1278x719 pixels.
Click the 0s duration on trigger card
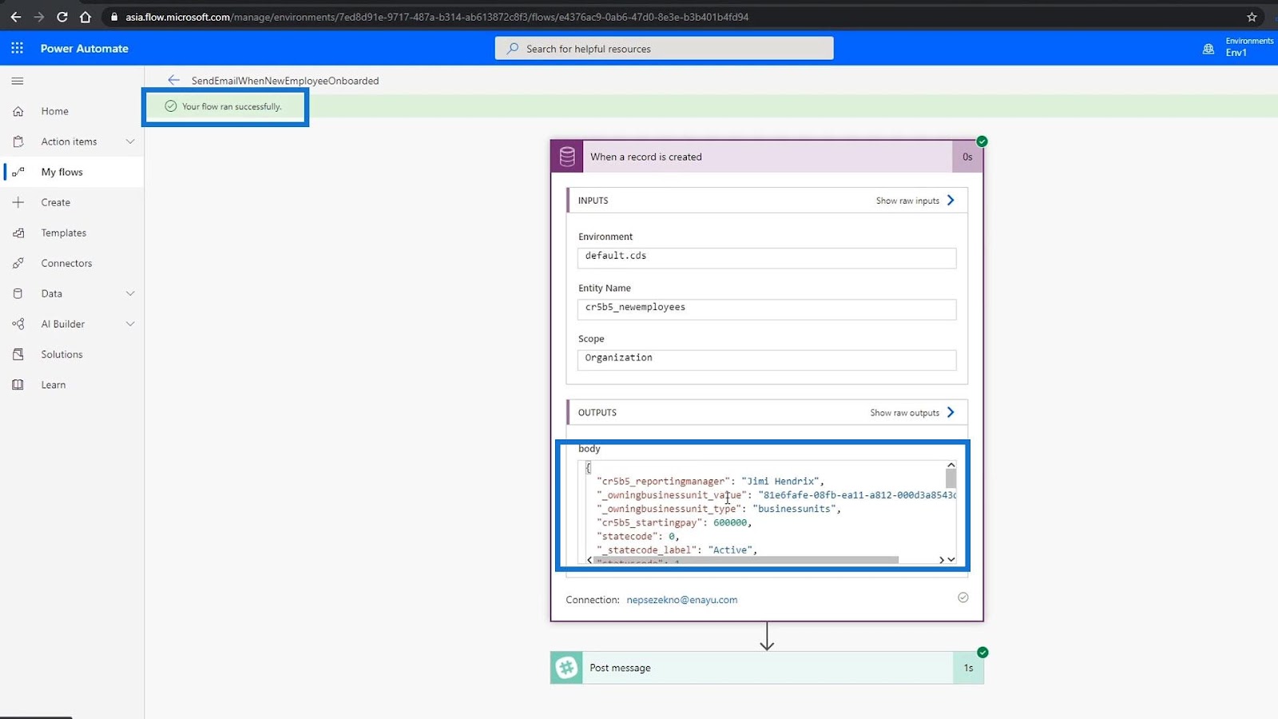tap(967, 157)
